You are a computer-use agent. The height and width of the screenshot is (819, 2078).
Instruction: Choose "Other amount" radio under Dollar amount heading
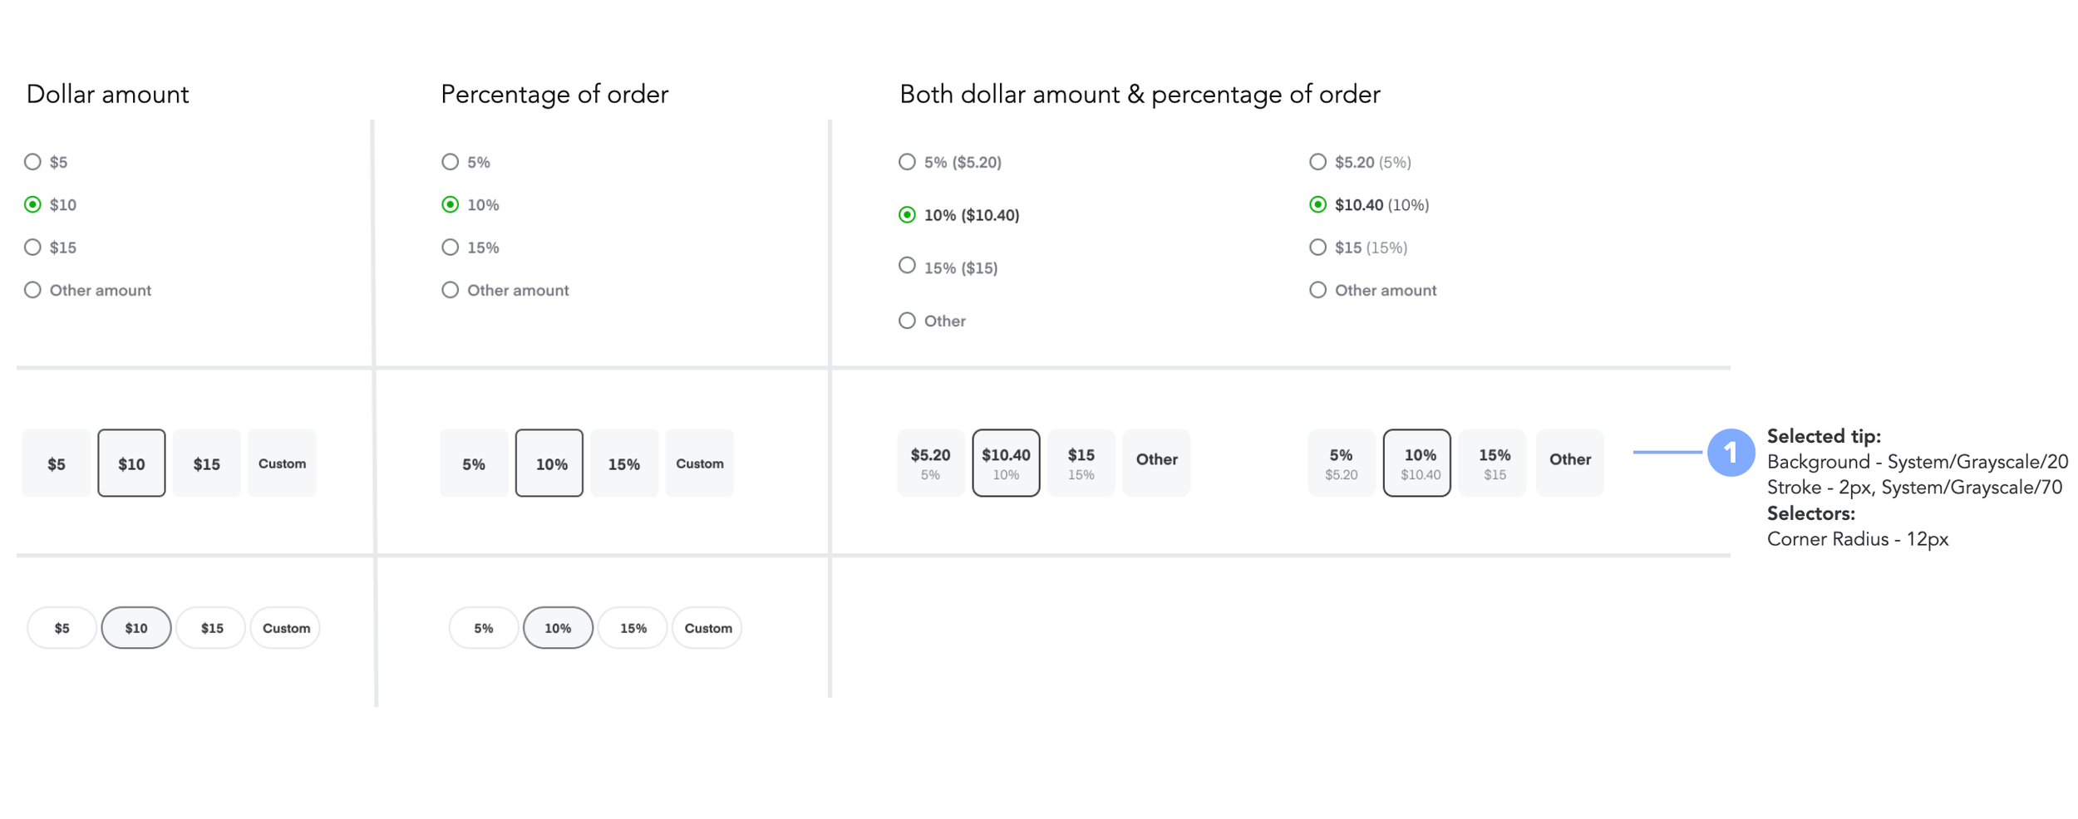[x=32, y=290]
